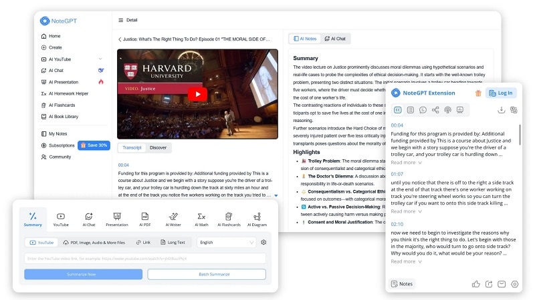
Task: Open the English language dropdown
Action: pos(227,243)
